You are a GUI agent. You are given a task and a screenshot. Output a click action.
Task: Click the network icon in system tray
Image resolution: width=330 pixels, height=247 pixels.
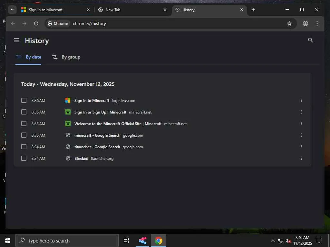click(x=281, y=241)
